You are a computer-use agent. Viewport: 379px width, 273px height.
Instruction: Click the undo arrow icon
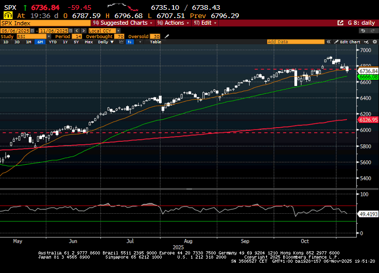pyautogui.click(x=362, y=30)
